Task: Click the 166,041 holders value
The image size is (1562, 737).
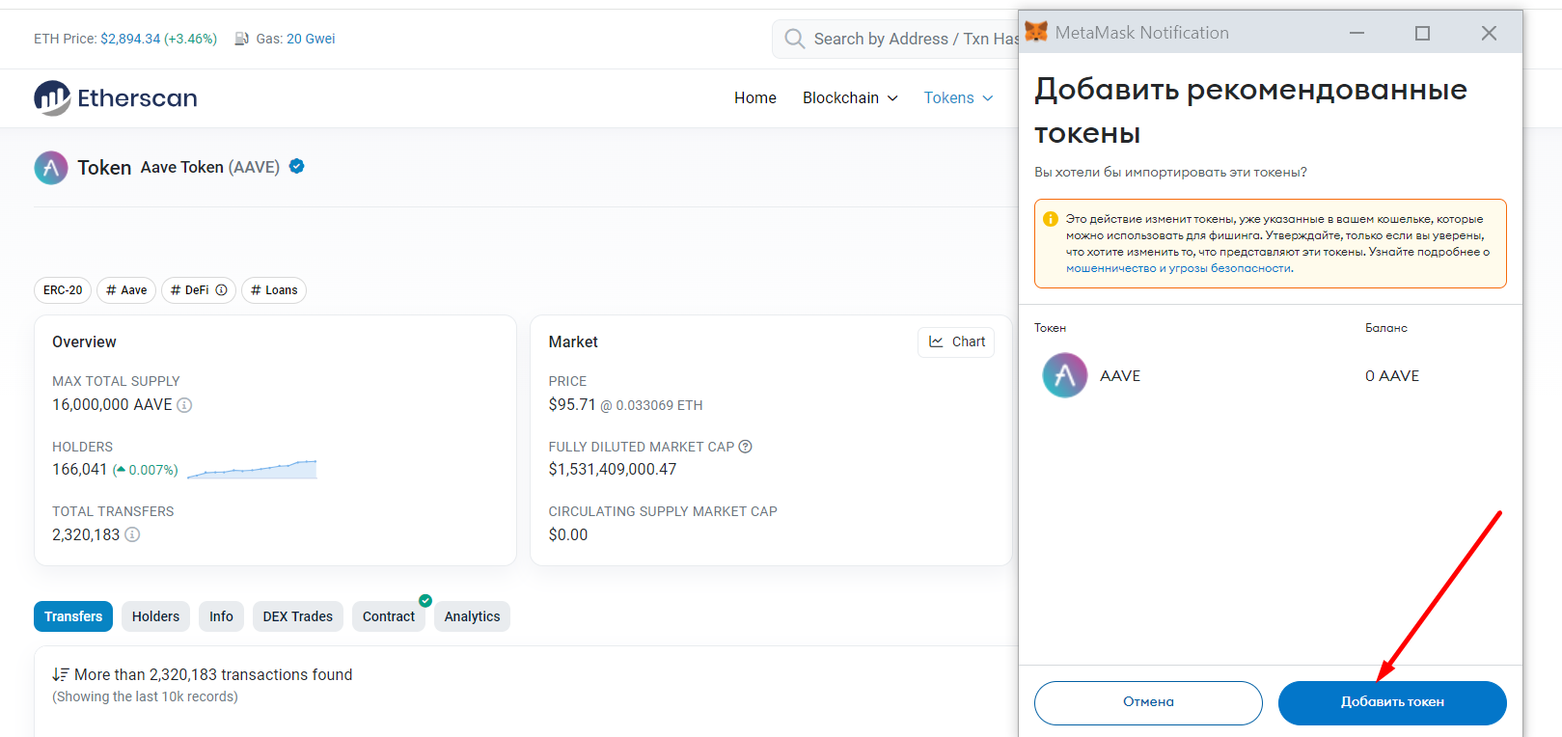Action: pyautogui.click(x=80, y=470)
